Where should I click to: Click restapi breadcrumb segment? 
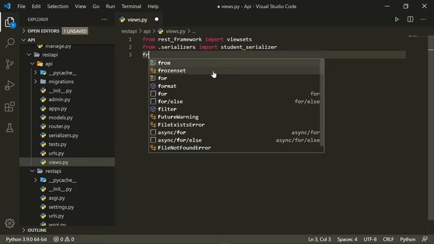coord(129,31)
